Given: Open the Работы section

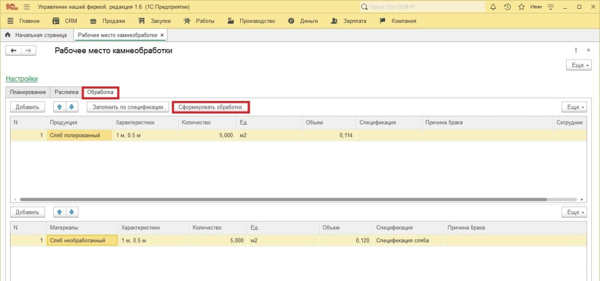Looking at the screenshot, I should click(199, 21).
